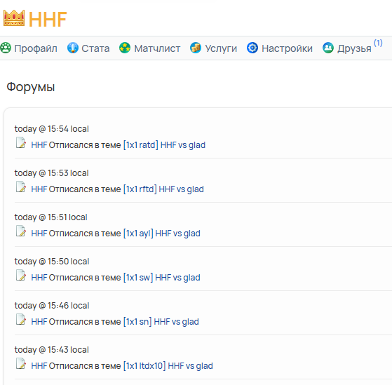This screenshot has height=385, width=392.
Task: Click the Форумы section heading
Action: pos(30,87)
